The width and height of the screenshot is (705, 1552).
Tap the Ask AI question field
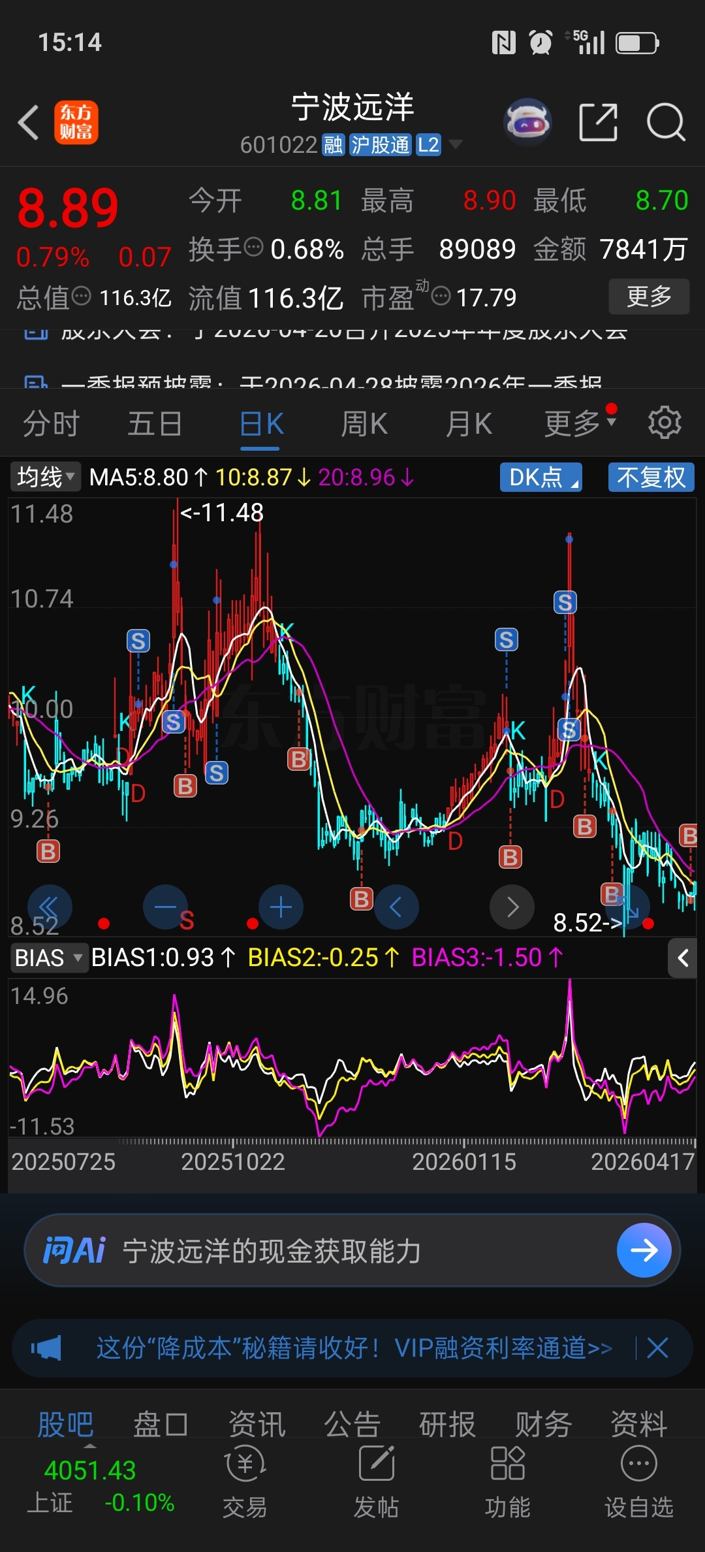tap(352, 1250)
